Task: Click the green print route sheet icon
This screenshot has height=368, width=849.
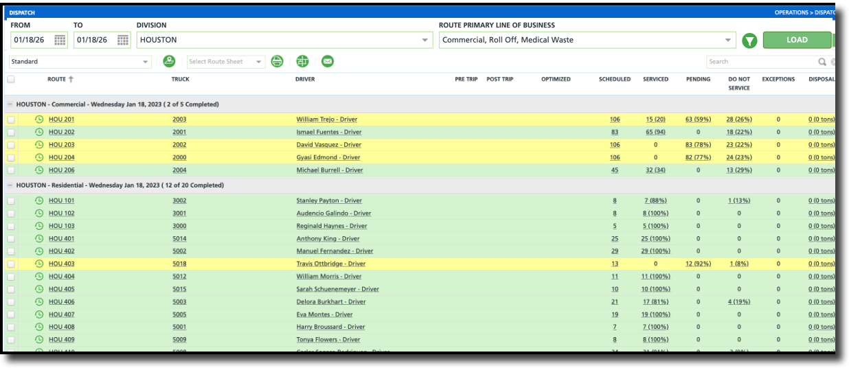Action: (277, 61)
